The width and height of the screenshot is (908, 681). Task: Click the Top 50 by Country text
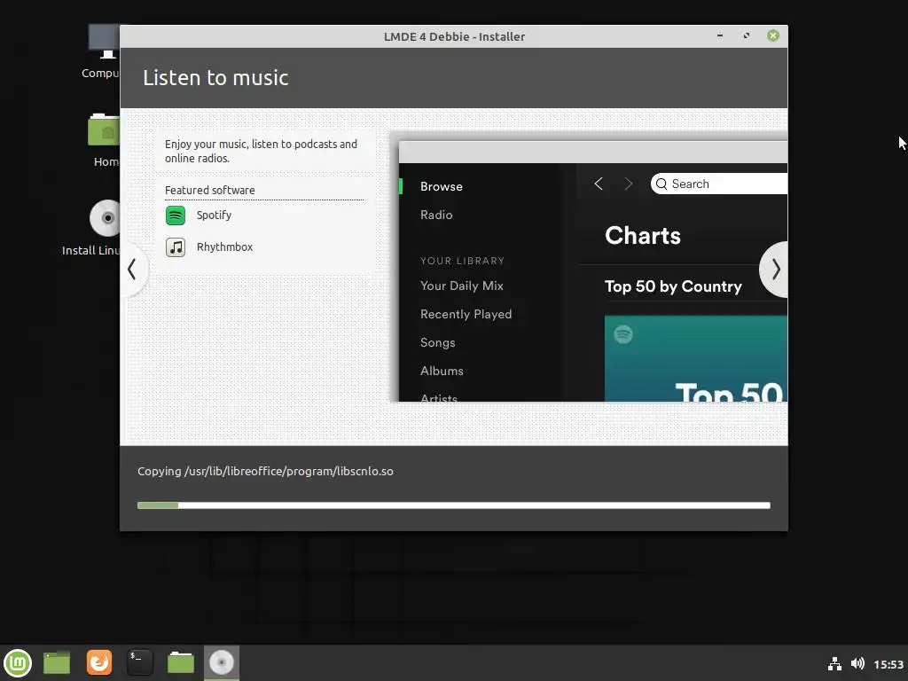(673, 286)
